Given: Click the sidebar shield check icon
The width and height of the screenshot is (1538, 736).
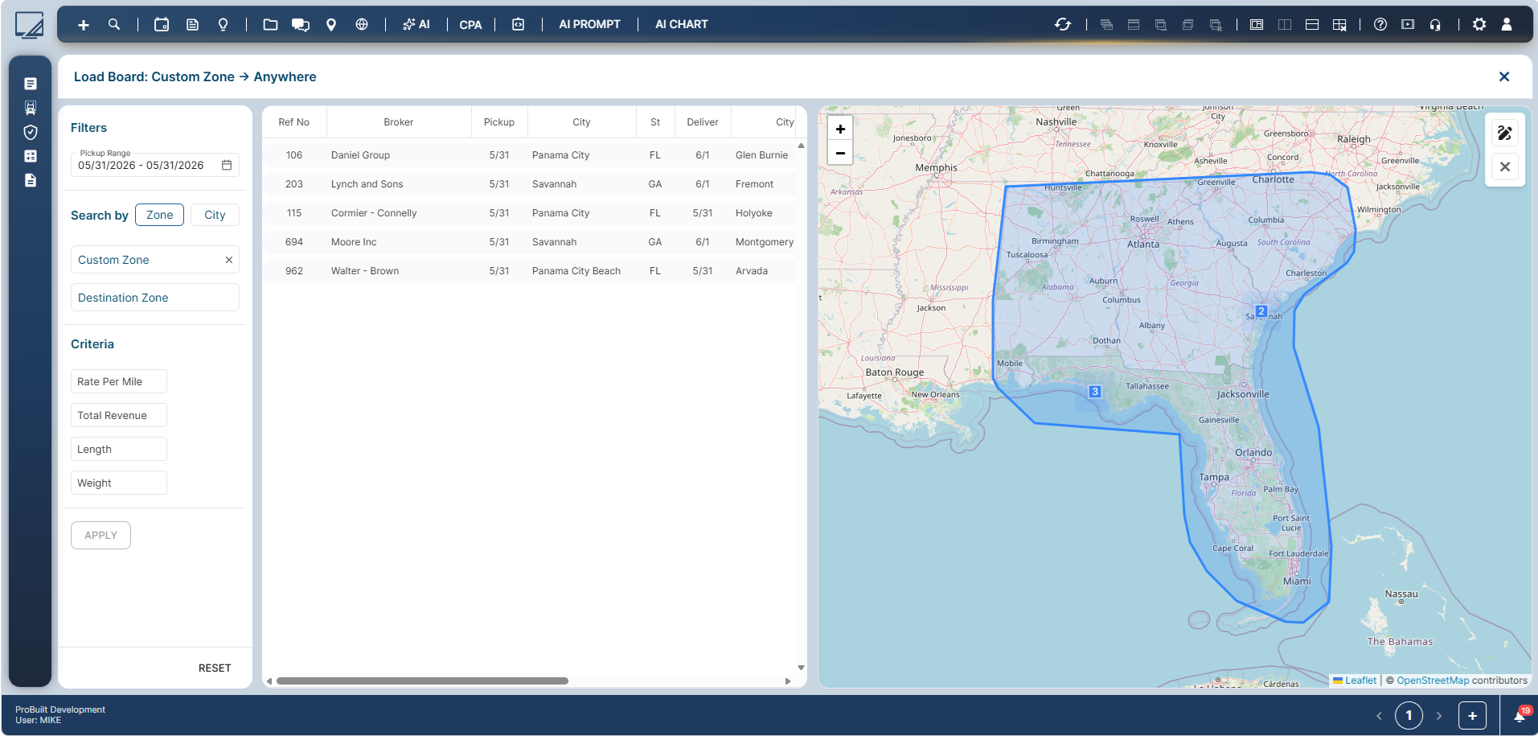Looking at the screenshot, I should click(x=31, y=132).
